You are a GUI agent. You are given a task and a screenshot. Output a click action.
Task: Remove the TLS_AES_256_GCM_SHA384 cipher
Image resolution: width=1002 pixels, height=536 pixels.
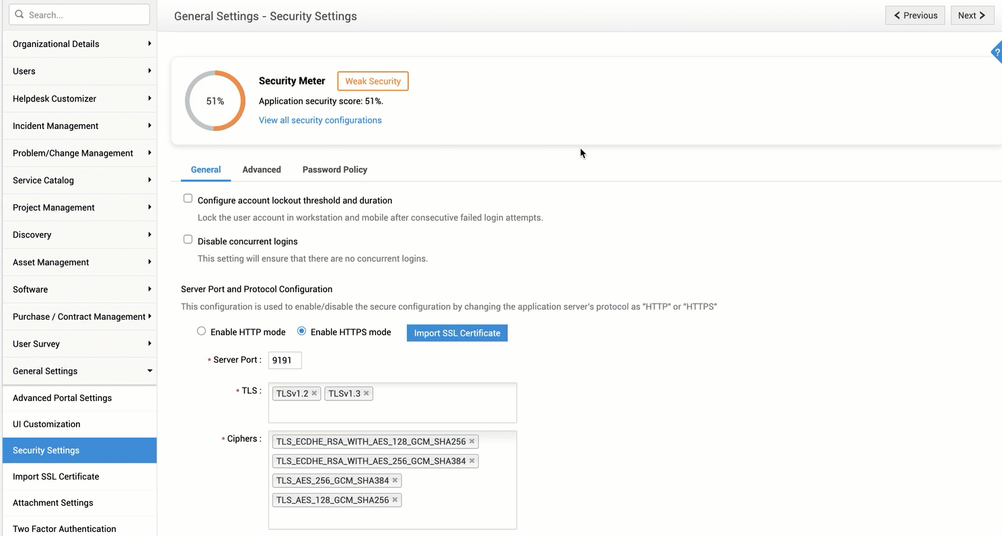tap(395, 480)
